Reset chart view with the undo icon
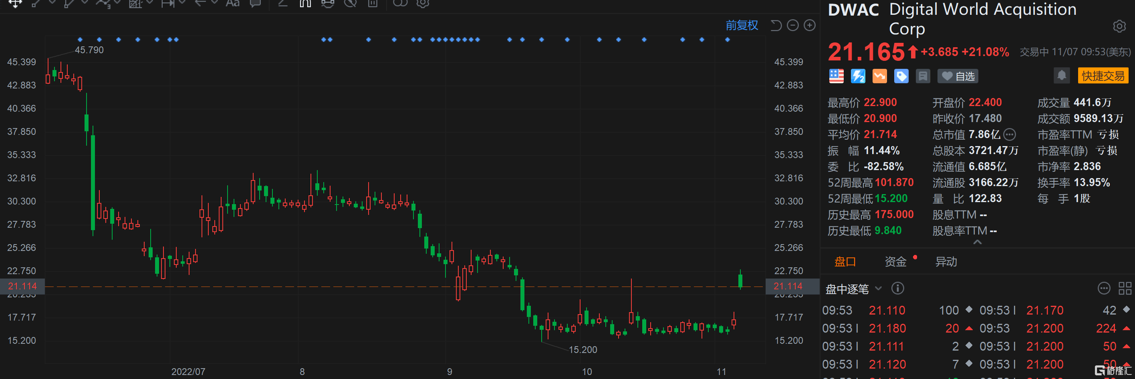1135x379 pixels. click(776, 26)
